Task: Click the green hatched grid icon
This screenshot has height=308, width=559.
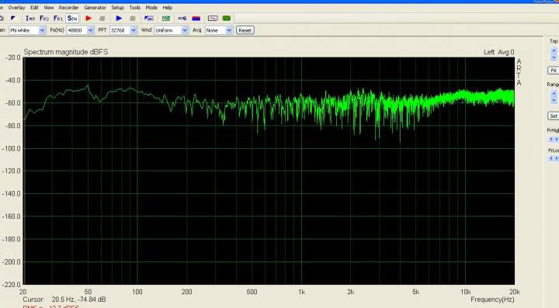Action: [166, 18]
